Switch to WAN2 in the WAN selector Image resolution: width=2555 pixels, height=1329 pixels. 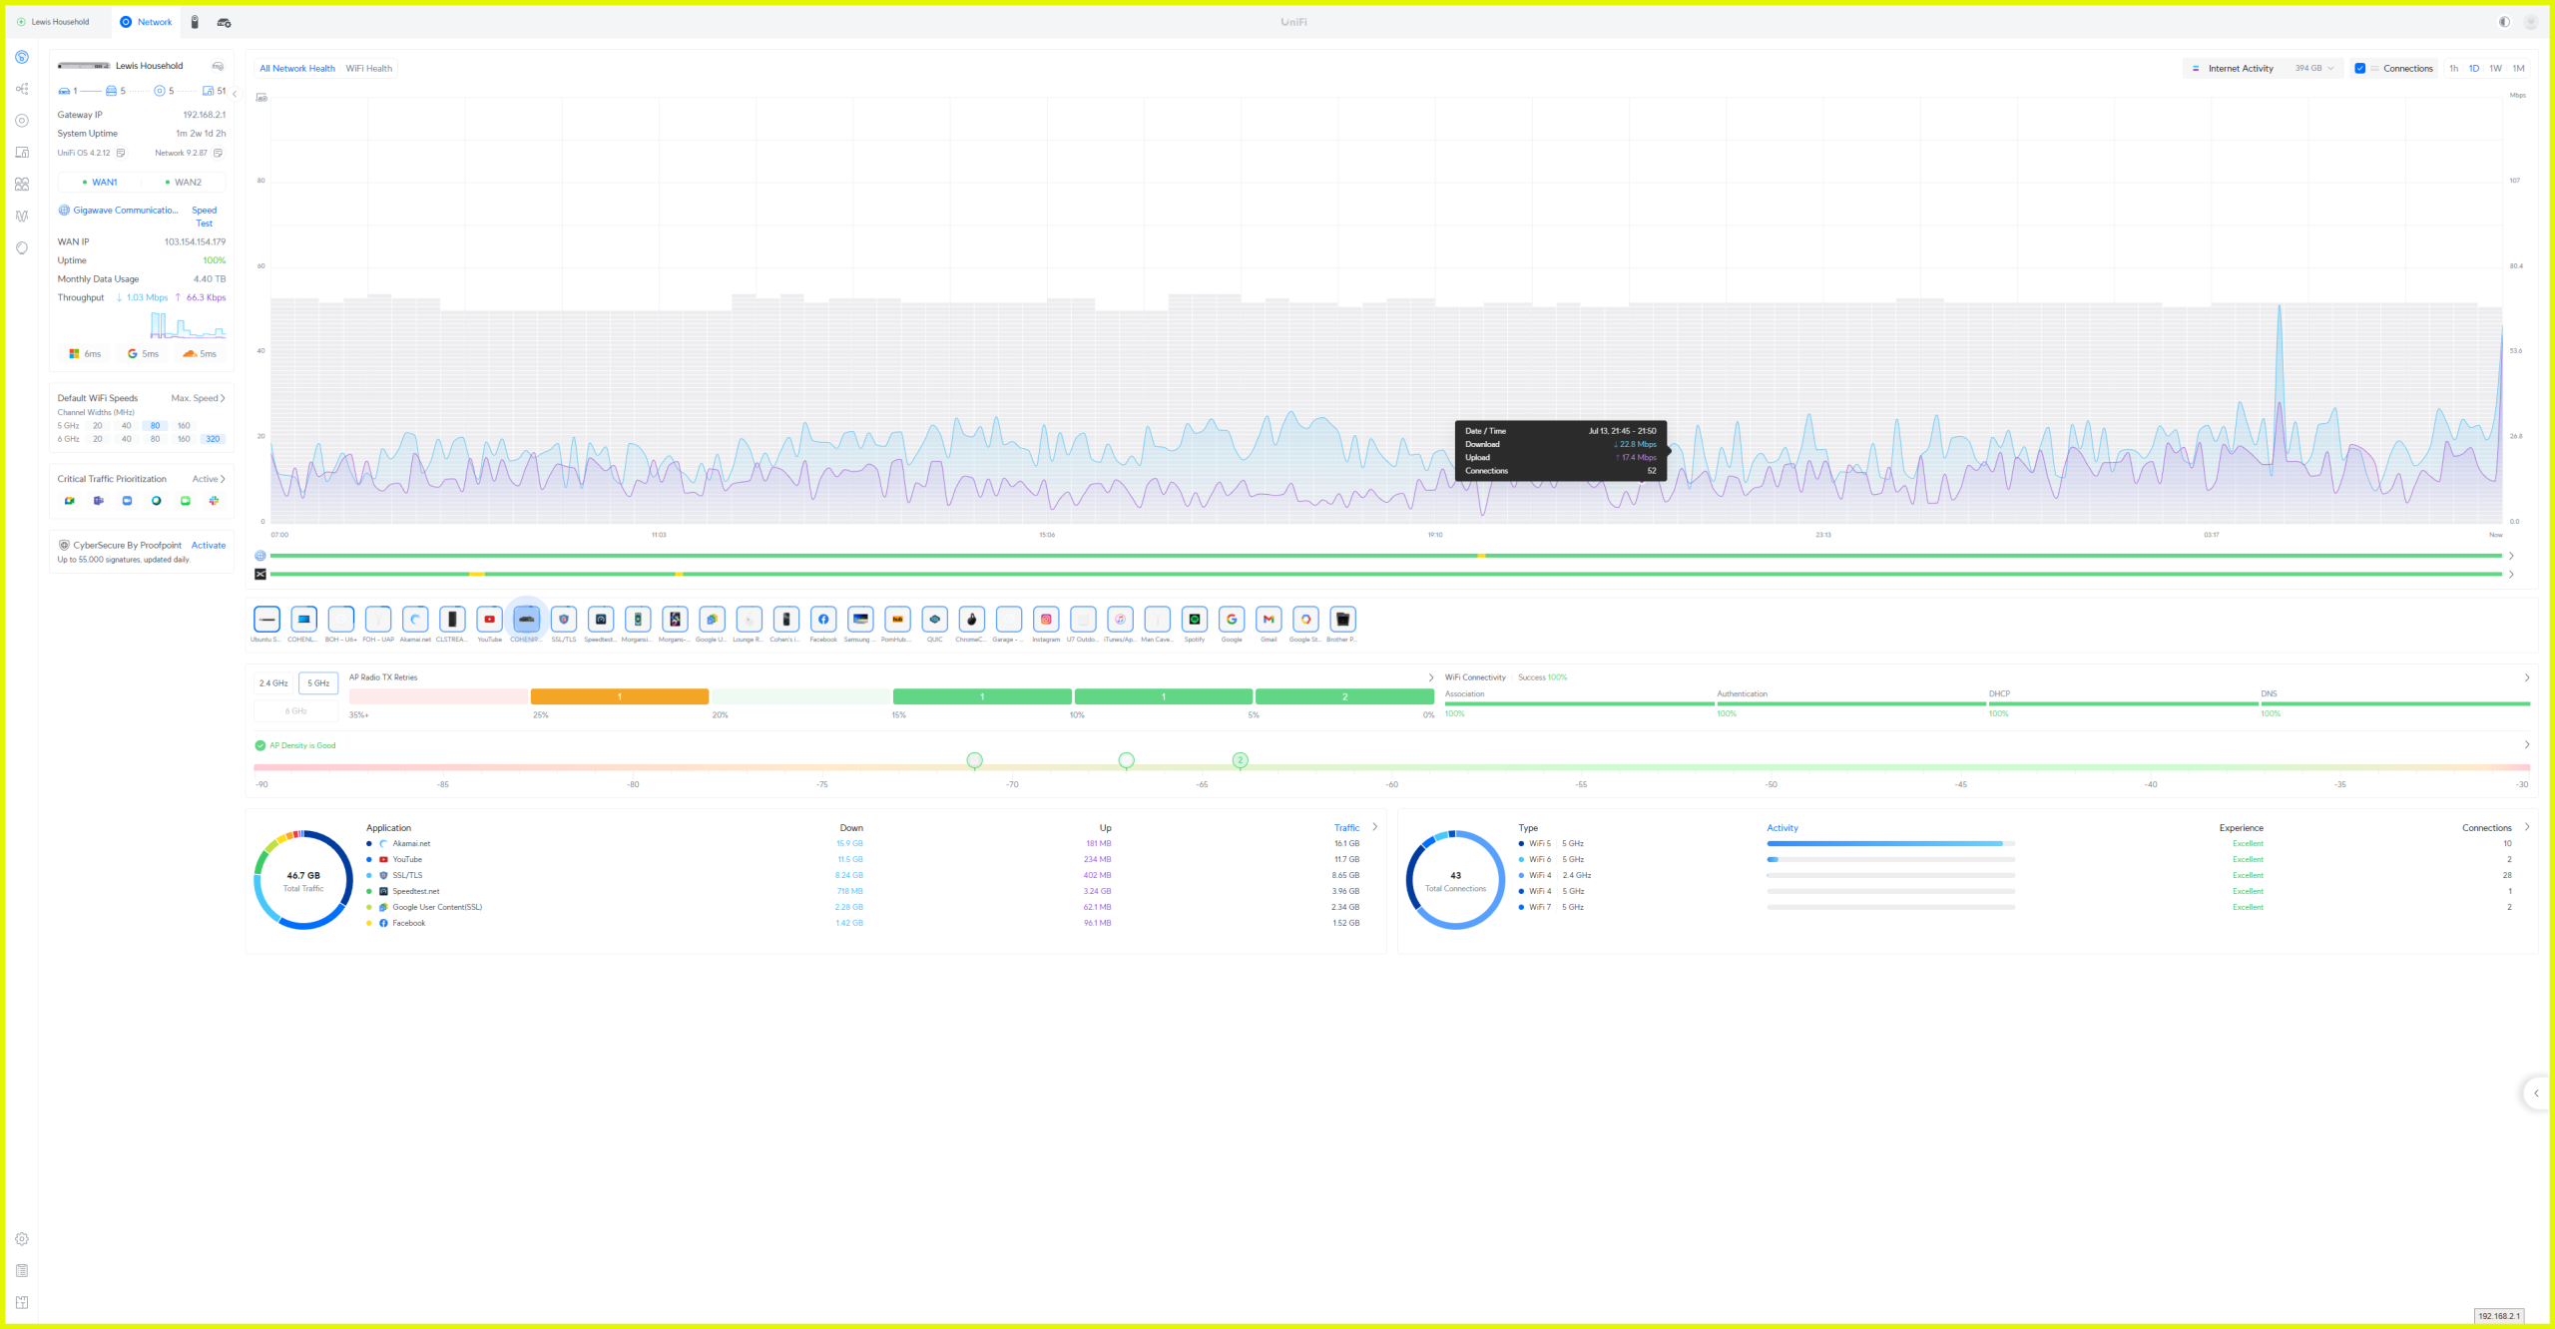(x=184, y=183)
